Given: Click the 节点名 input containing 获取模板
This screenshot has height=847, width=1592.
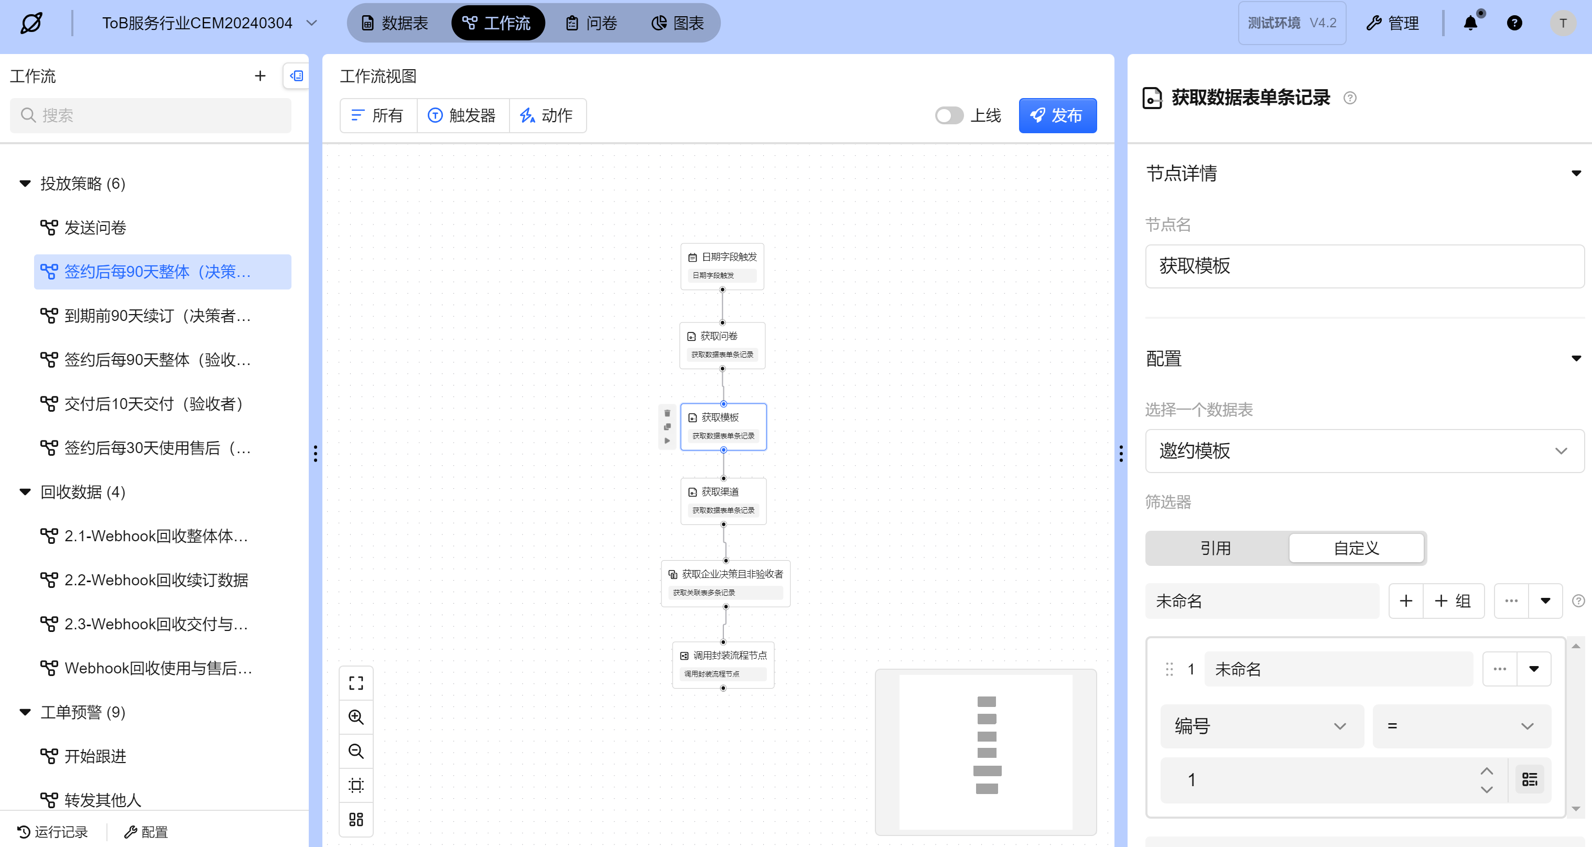Looking at the screenshot, I should coord(1364,266).
